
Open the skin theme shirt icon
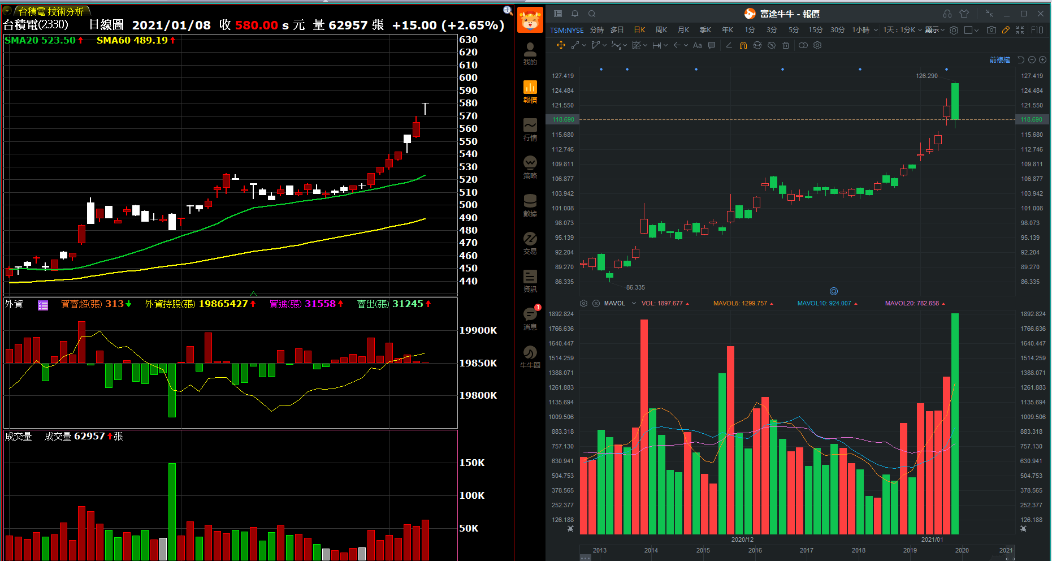point(964,14)
